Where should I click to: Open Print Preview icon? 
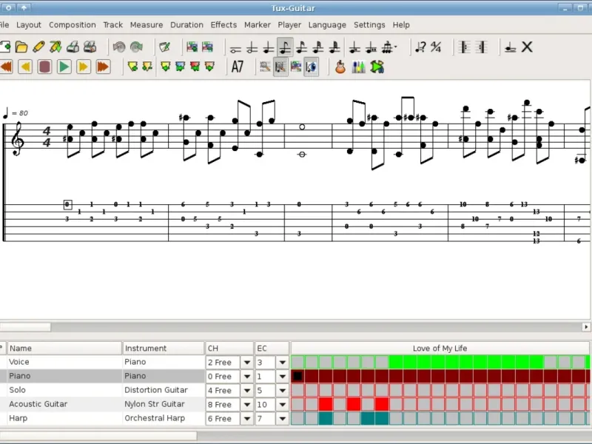coord(90,47)
